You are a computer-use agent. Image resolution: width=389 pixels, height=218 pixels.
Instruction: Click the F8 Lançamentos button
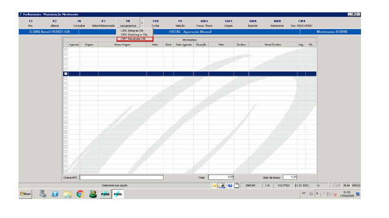(128, 23)
